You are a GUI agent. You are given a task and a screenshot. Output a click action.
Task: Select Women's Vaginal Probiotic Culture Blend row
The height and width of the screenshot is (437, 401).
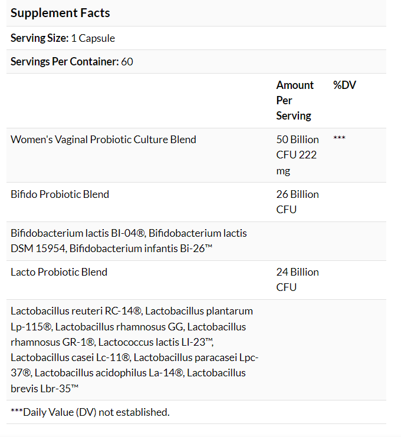tap(103, 140)
